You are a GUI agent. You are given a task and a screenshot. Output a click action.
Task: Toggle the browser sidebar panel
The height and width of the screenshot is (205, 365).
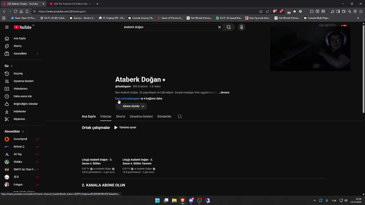pyautogui.click(x=338, y=11)
